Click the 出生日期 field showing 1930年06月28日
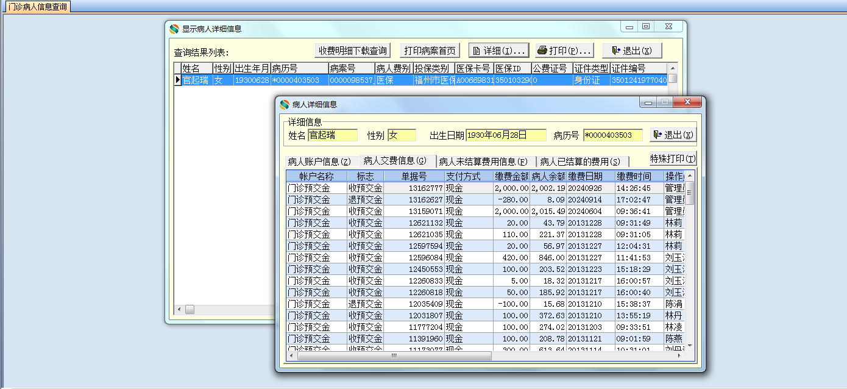The height and width of the screenshot is (389, 847). point(506,135)
